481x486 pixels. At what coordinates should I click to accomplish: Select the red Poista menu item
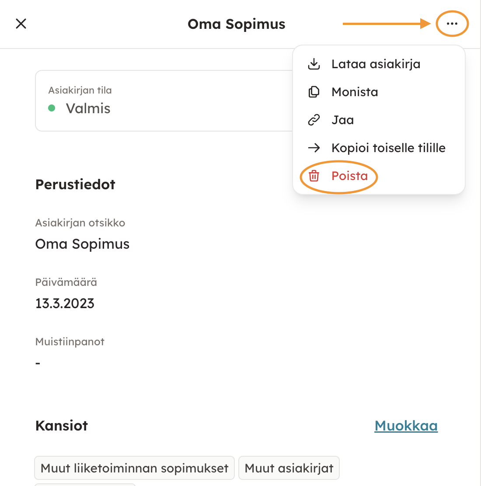(349, 176)
